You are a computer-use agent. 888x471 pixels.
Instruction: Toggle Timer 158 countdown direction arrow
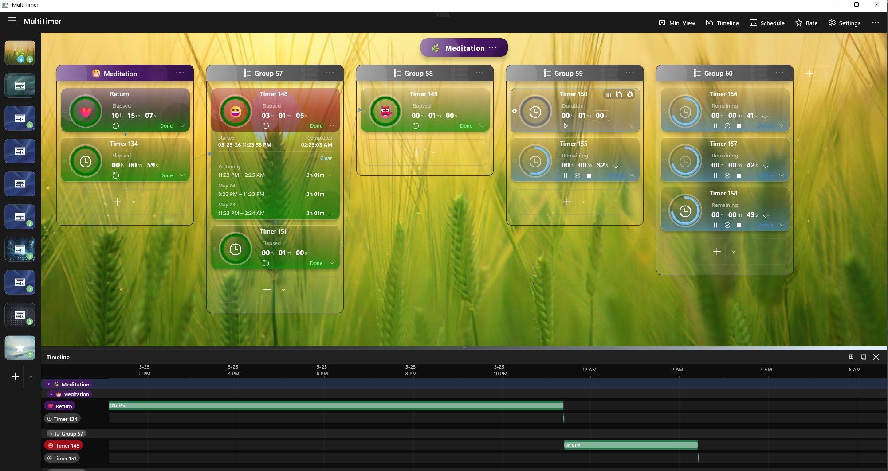tap(766, 215)
